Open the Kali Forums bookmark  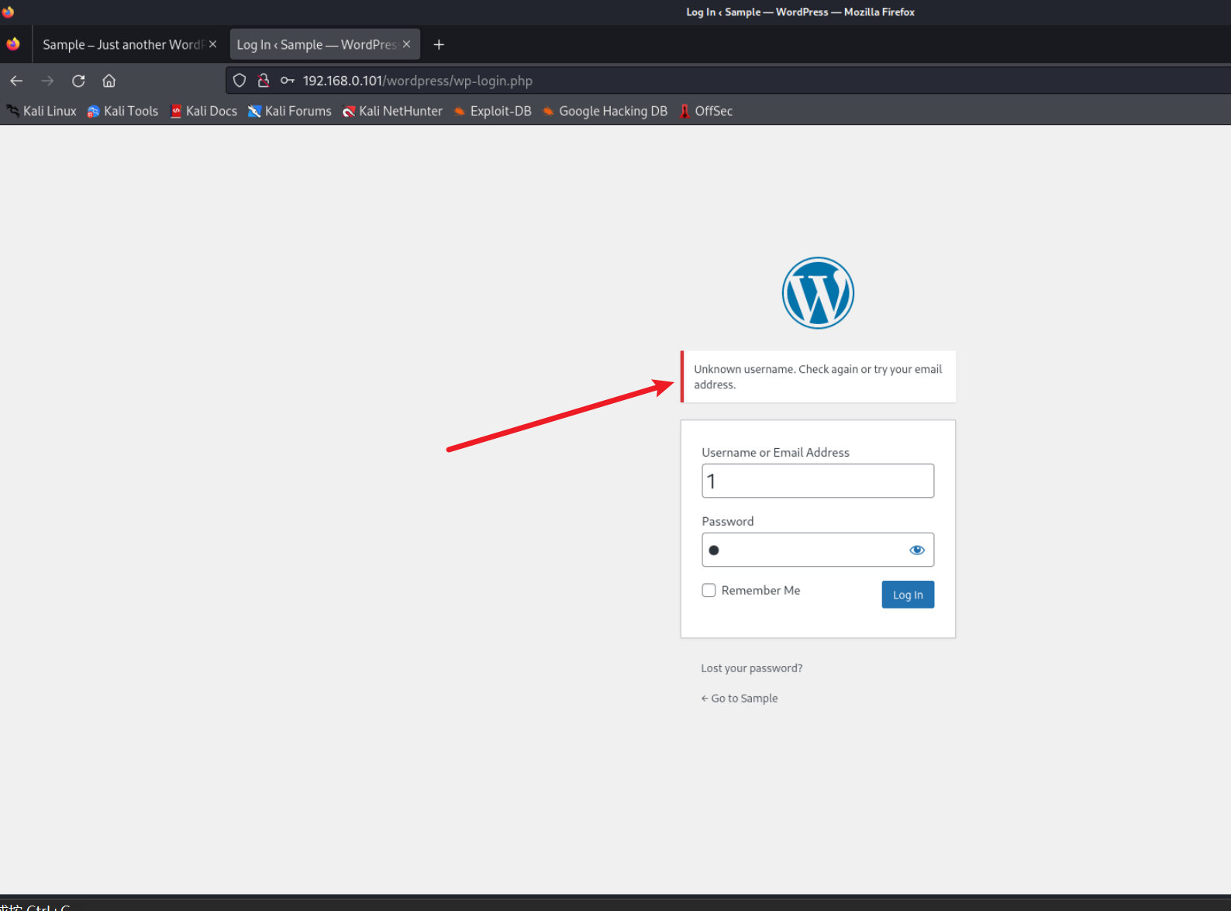[x=289, y=111]
